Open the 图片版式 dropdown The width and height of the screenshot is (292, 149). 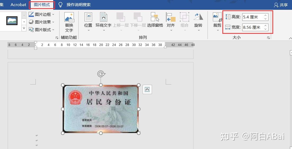(41, 30)
